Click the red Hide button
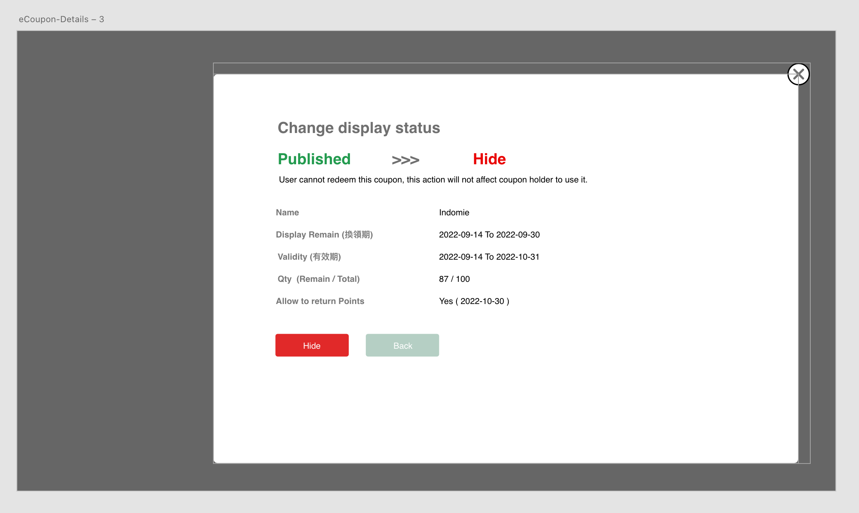859x513 pixels. coord(312,345)
